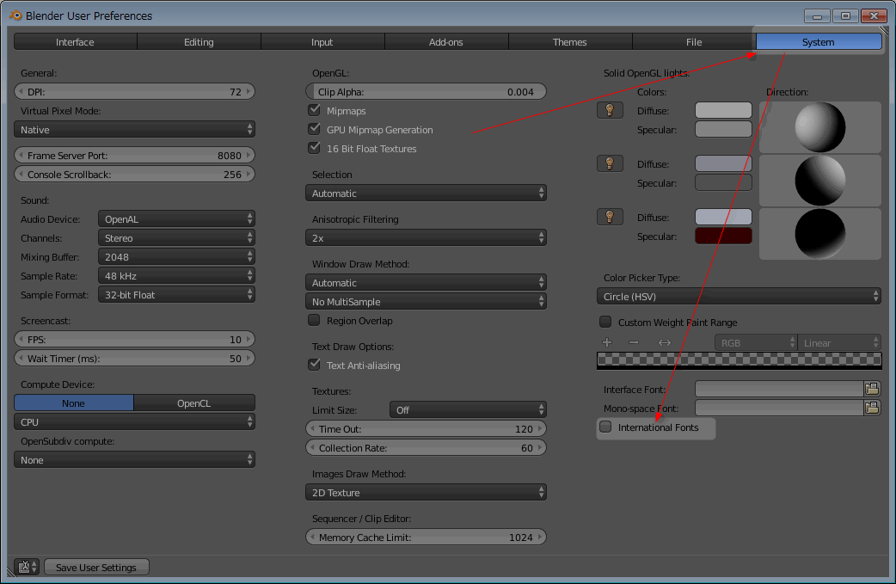Remove color stop with minus icon

633,342
